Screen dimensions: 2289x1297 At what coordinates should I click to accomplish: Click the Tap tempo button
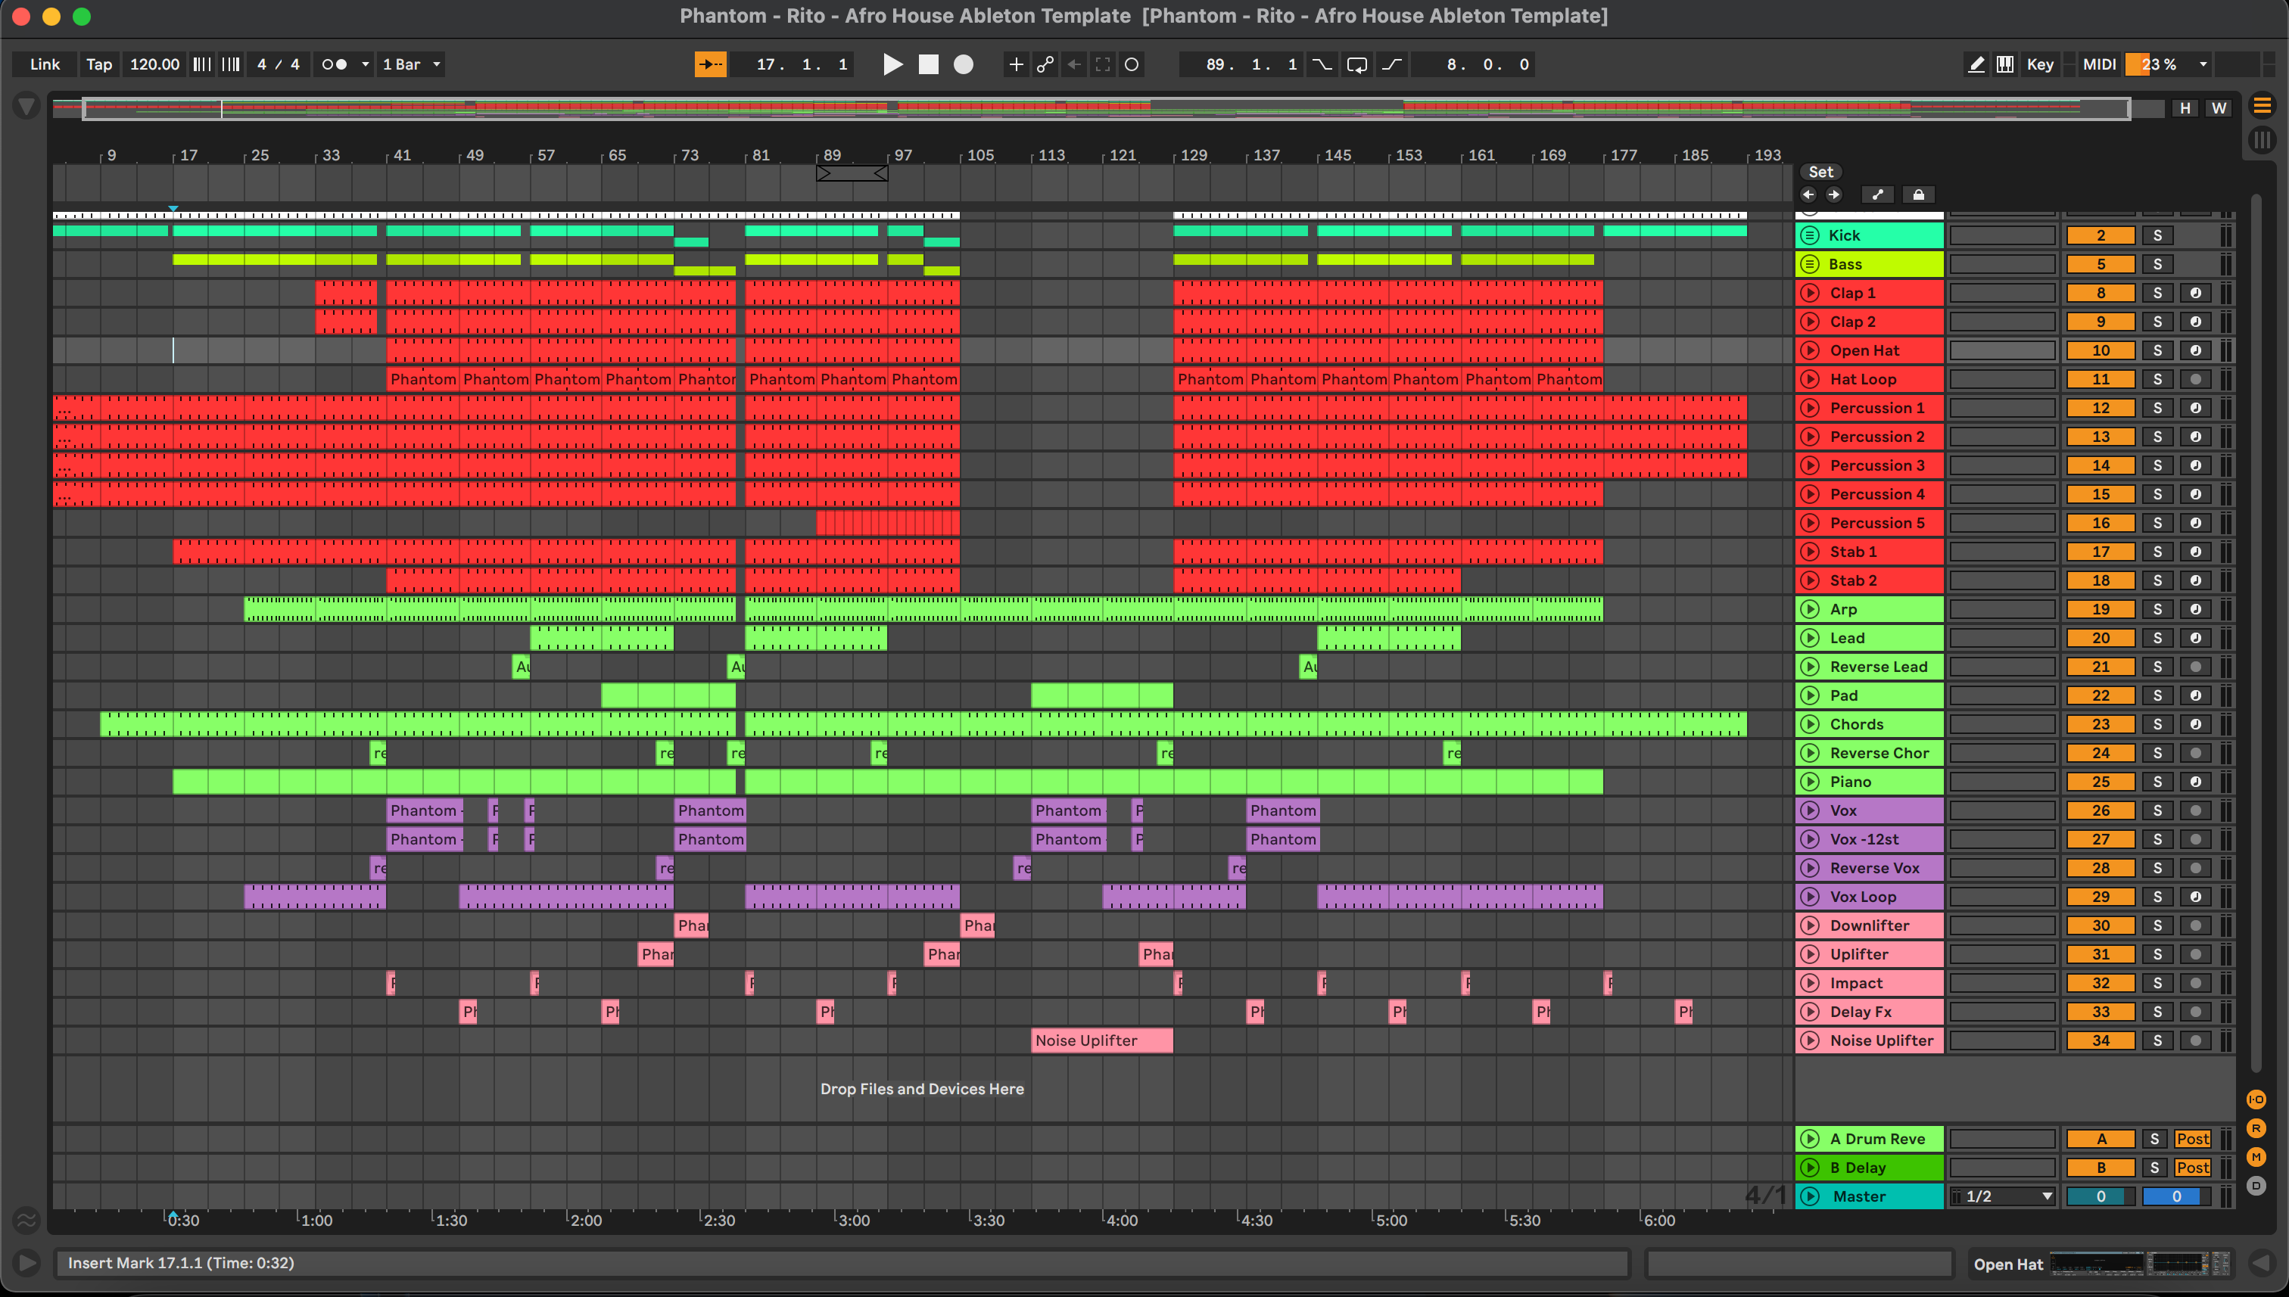(x=99, y=64)
